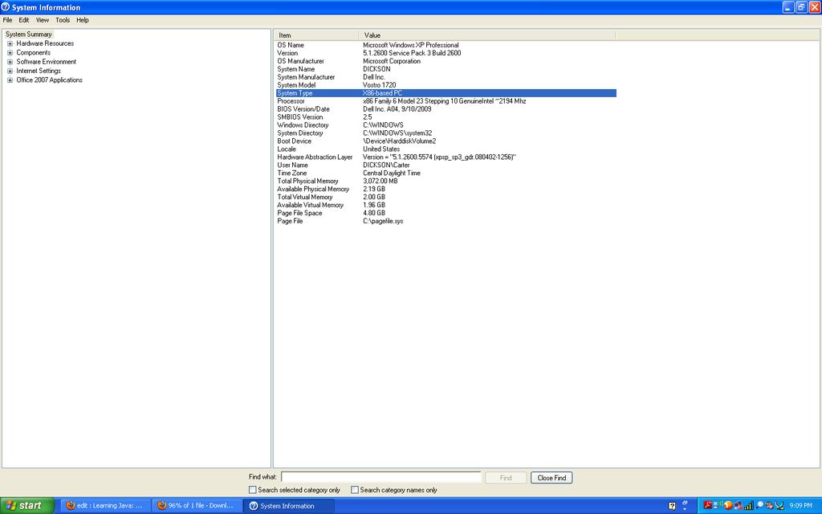Select the Total Physical Memory row

[x=446, y=181]
